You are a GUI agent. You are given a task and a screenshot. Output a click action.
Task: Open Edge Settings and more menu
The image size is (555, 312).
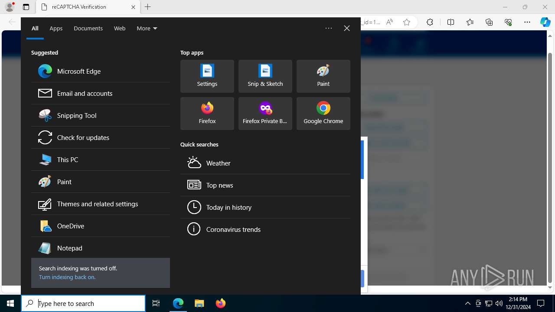527,22
